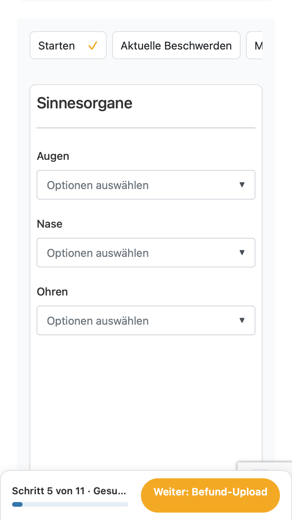The width and height of the screenshot is (292, 520).
Task: Click the step progress bar track
Action: (70, 504)
